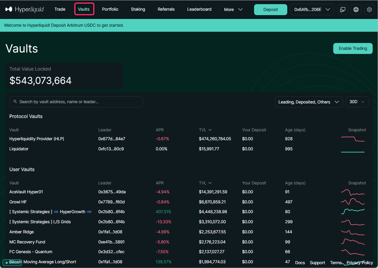Click the devices icon in header
The width and height of the screenshot is (378, 268).
[x=343, y=9]
